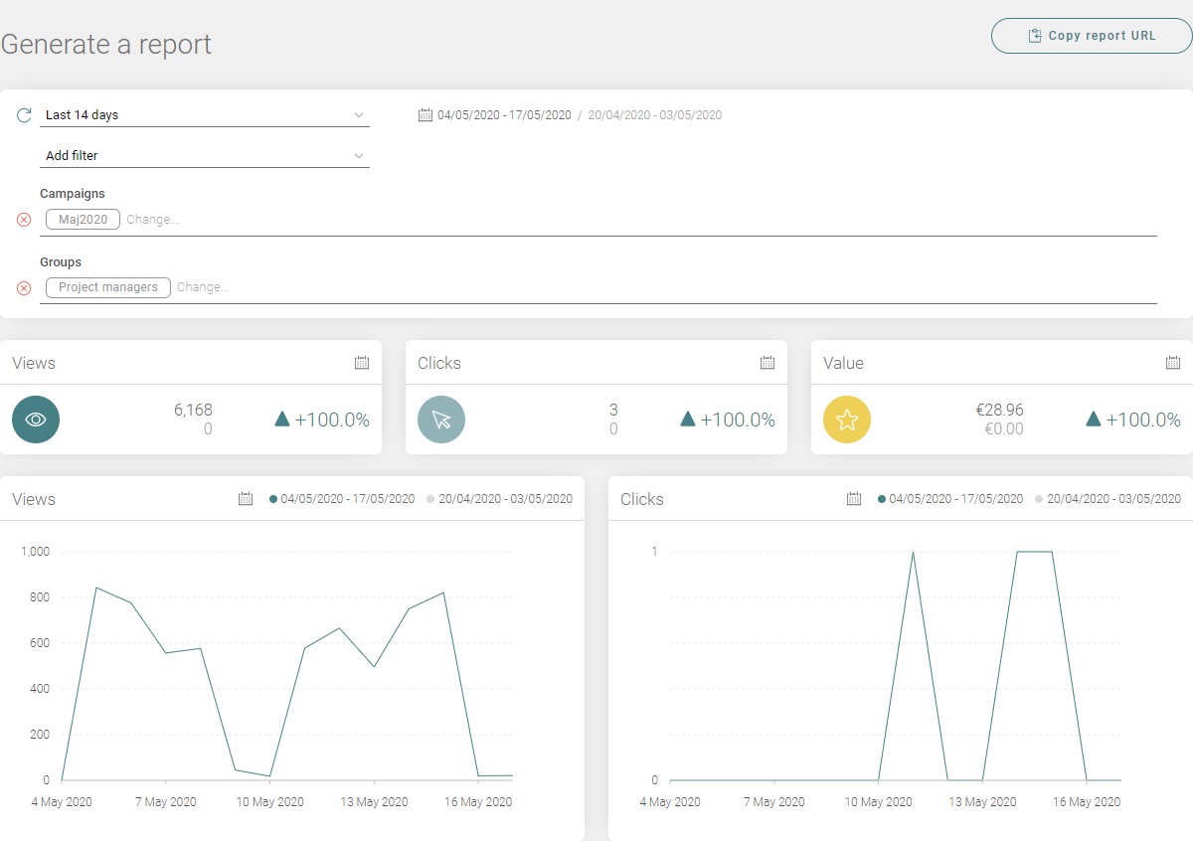Click the 20/04/2020 - 03/05/2020 comparison range
Viewport: 1193px width, 841px height.
655,115
